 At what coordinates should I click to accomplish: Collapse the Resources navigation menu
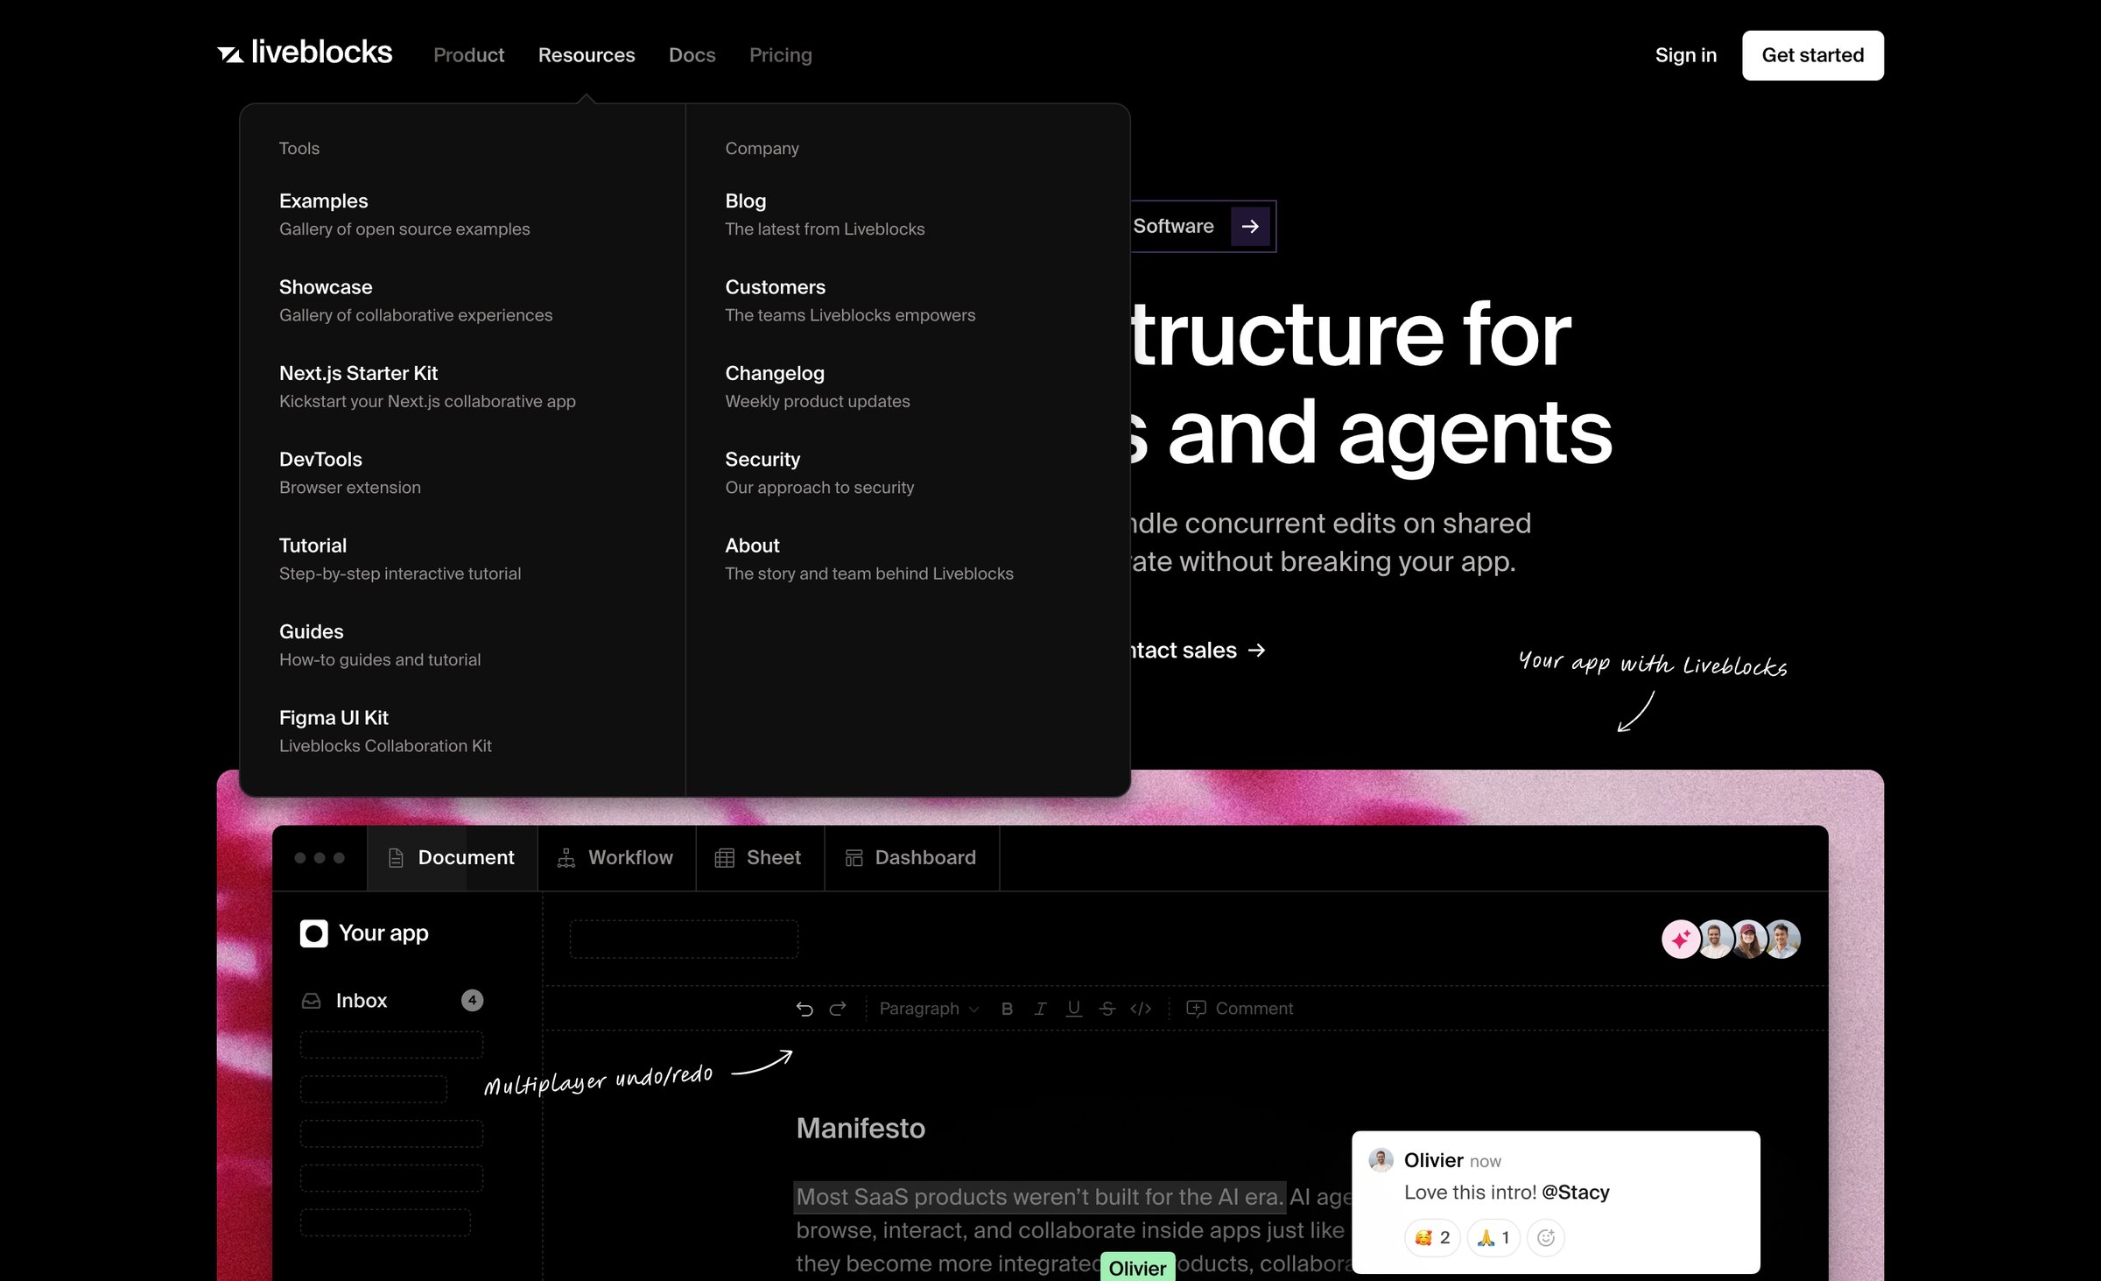[587, 55]
